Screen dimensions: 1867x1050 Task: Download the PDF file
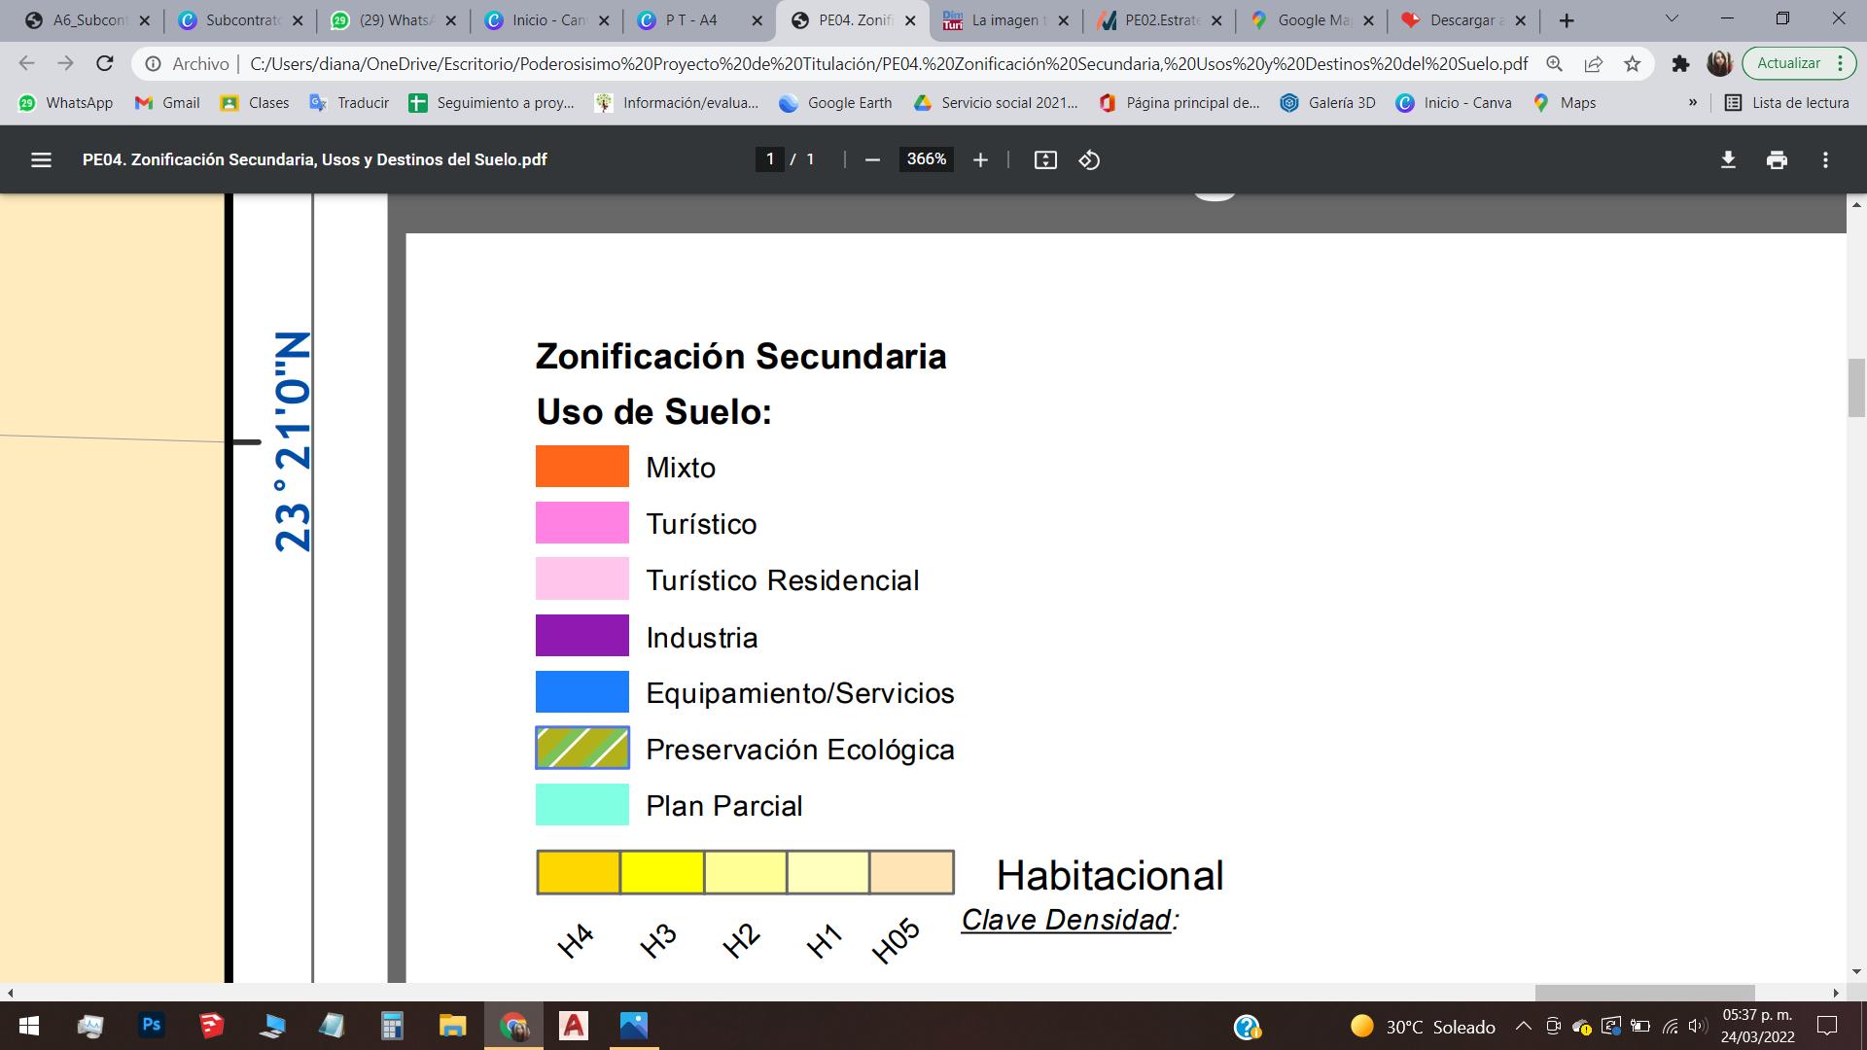[x=1728, y=159]
